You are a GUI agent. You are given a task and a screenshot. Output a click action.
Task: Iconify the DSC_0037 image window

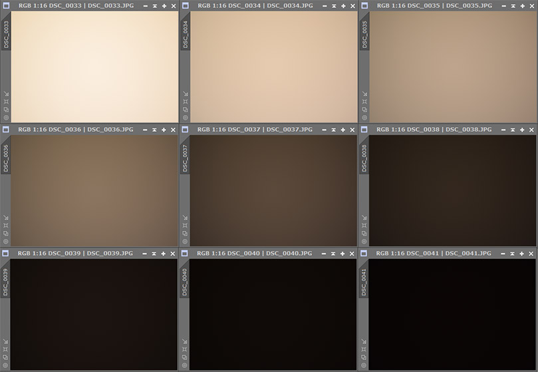pos(334,129)
